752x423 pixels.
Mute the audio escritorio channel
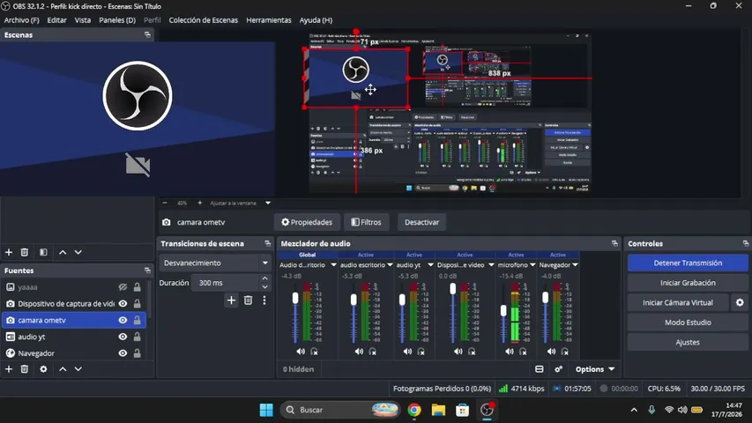[359, 352]
